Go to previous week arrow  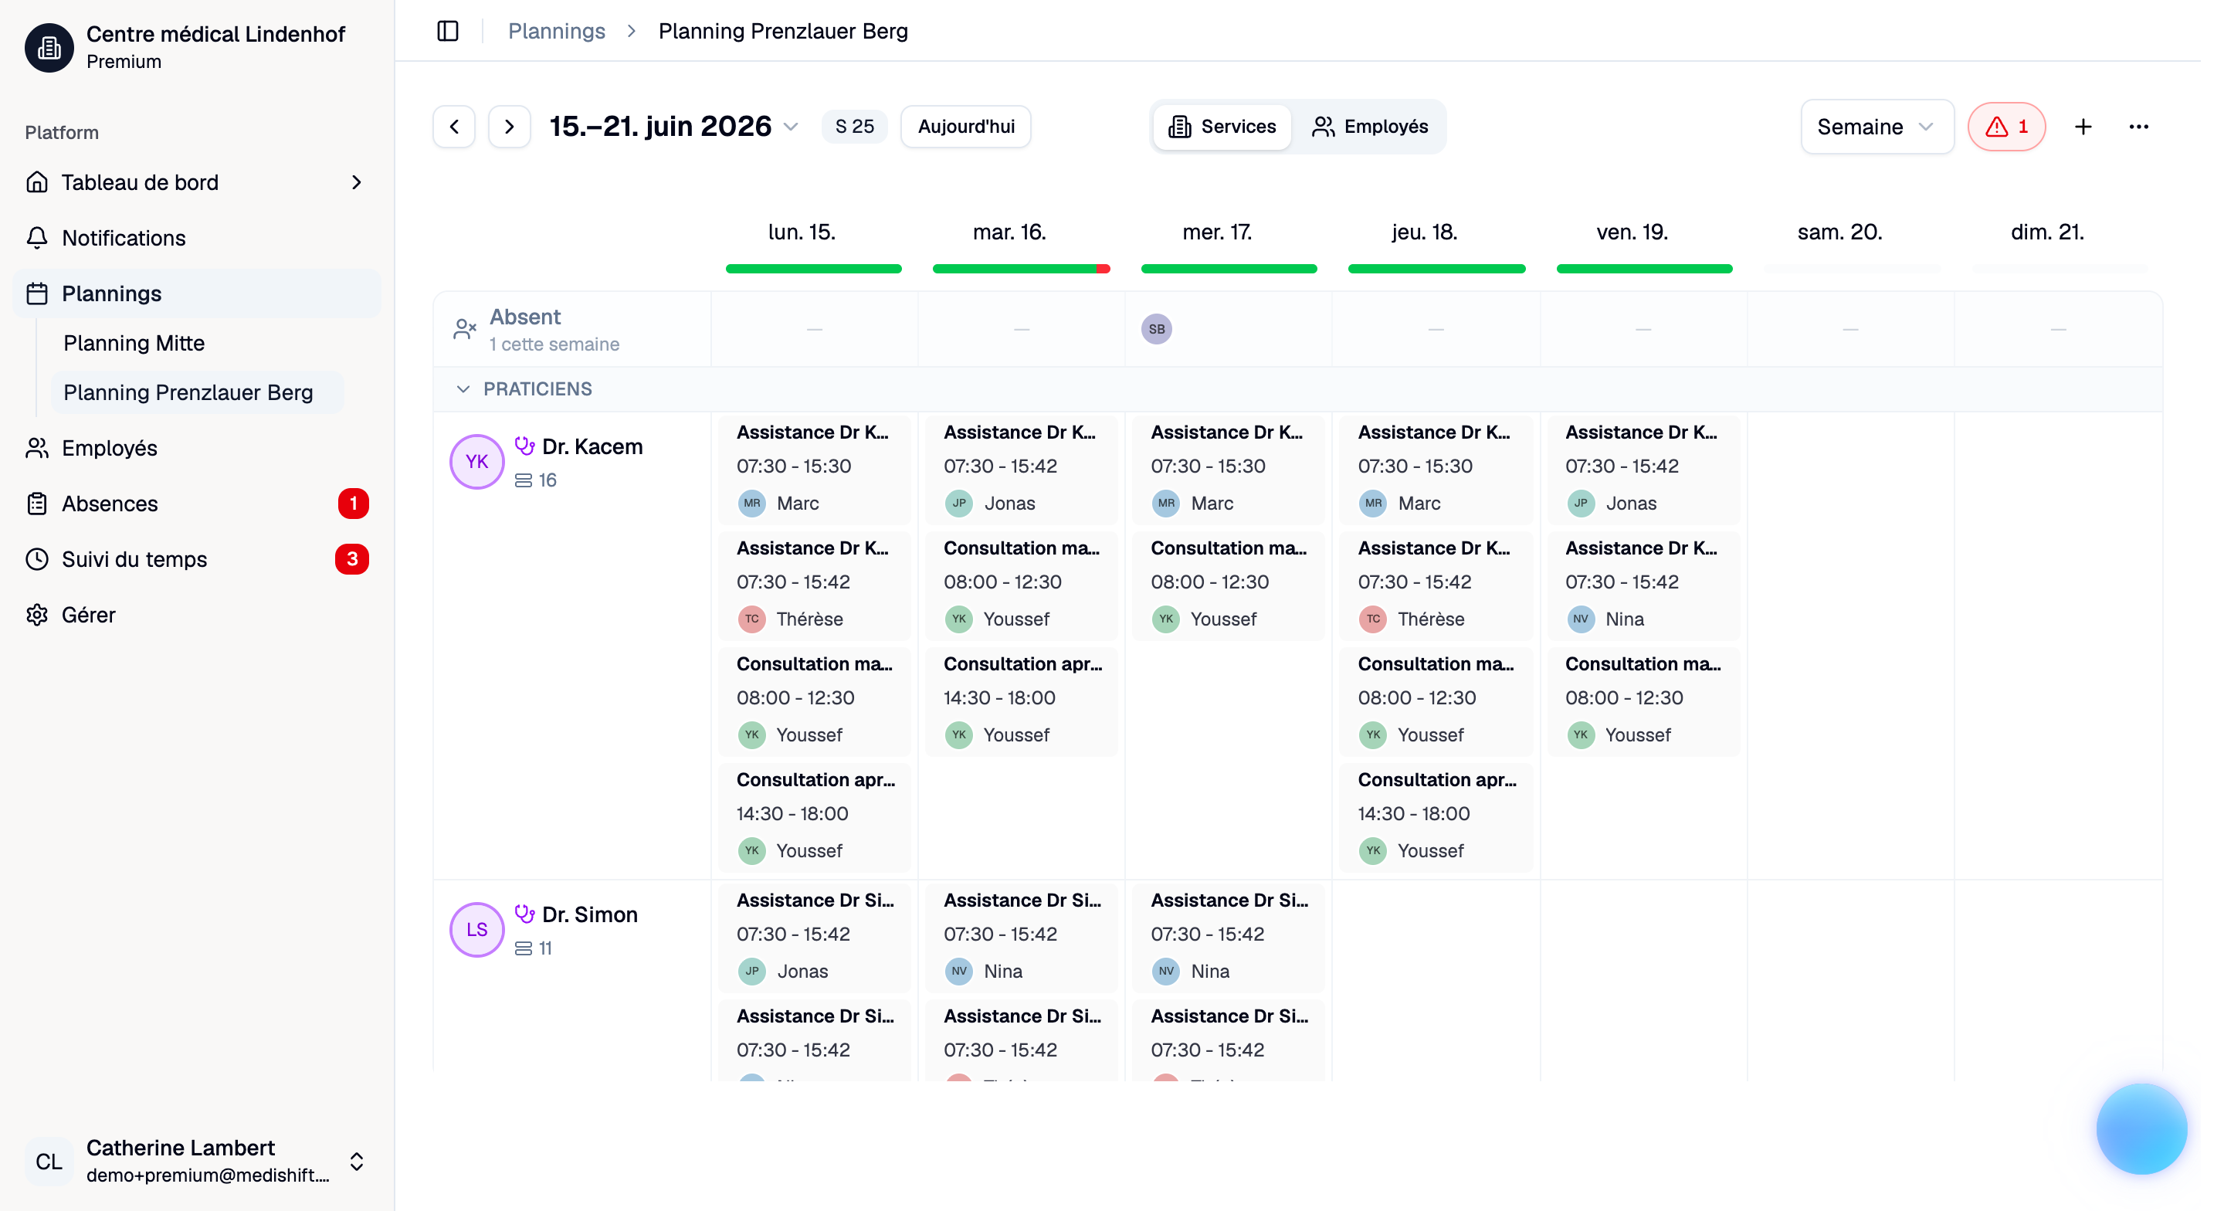click(454, 127)
